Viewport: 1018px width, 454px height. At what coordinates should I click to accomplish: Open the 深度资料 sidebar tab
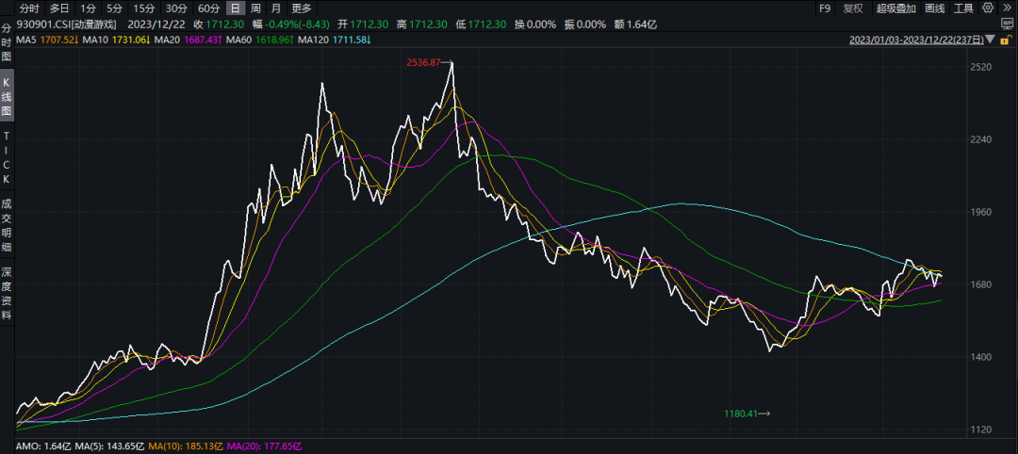7,293
